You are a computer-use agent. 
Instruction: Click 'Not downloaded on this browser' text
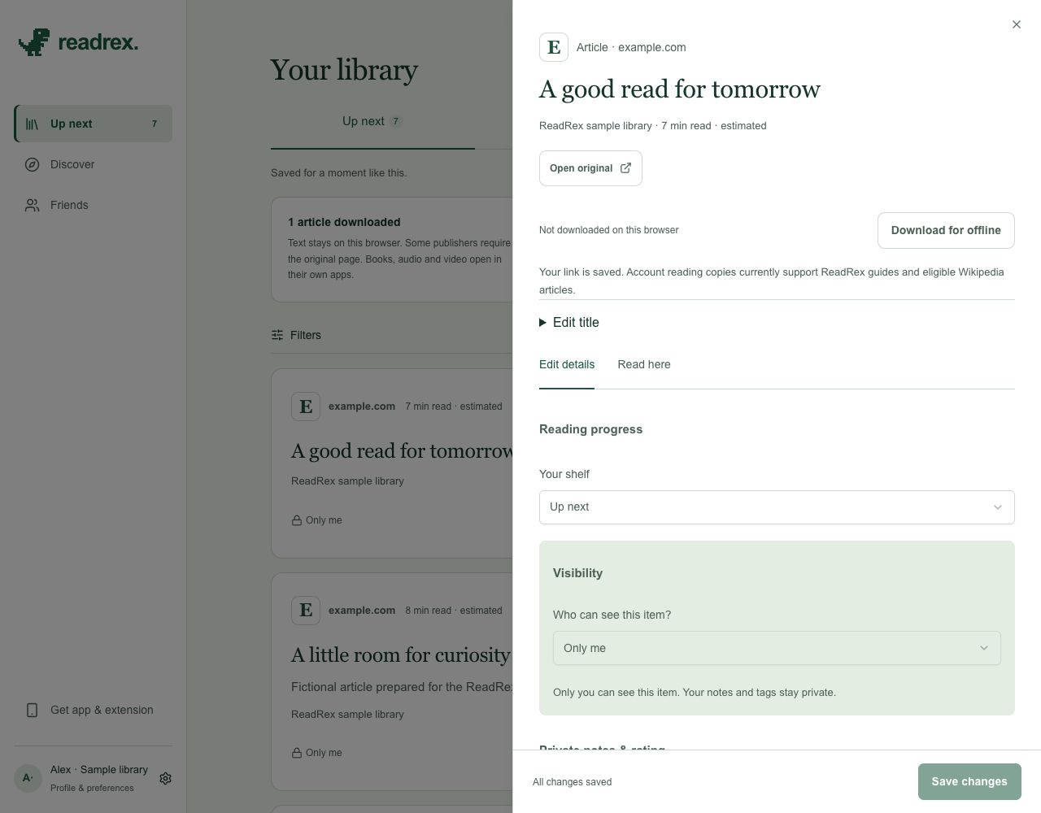(x=609, y=230)
